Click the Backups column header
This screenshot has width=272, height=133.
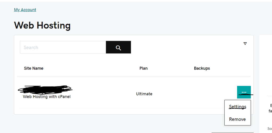point(202,68)
